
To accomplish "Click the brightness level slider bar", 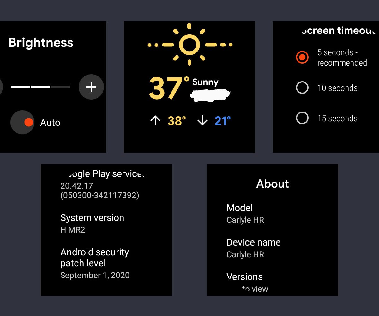I will pos(40,87).
